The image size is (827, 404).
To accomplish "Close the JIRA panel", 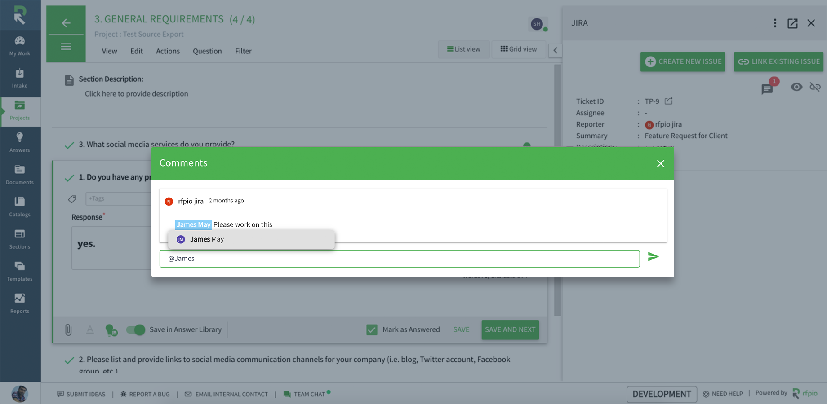I will click(x=811, y=23).
